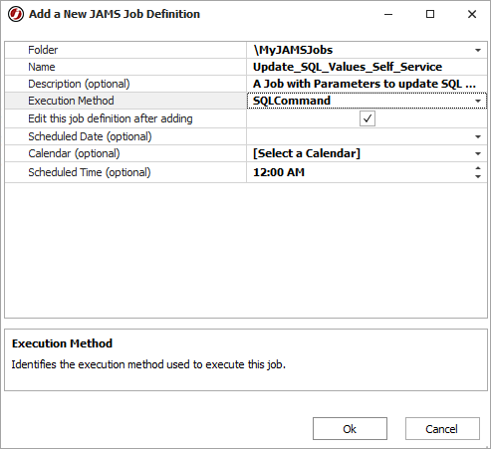Minimize the Add a New JAMS Job Definition window
This screenshot has width=491, height=449.
tap(388, 14)
